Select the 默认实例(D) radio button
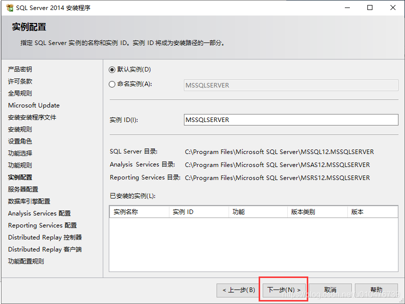This screenshot has width=405, height=304. [x=112, y=69]
